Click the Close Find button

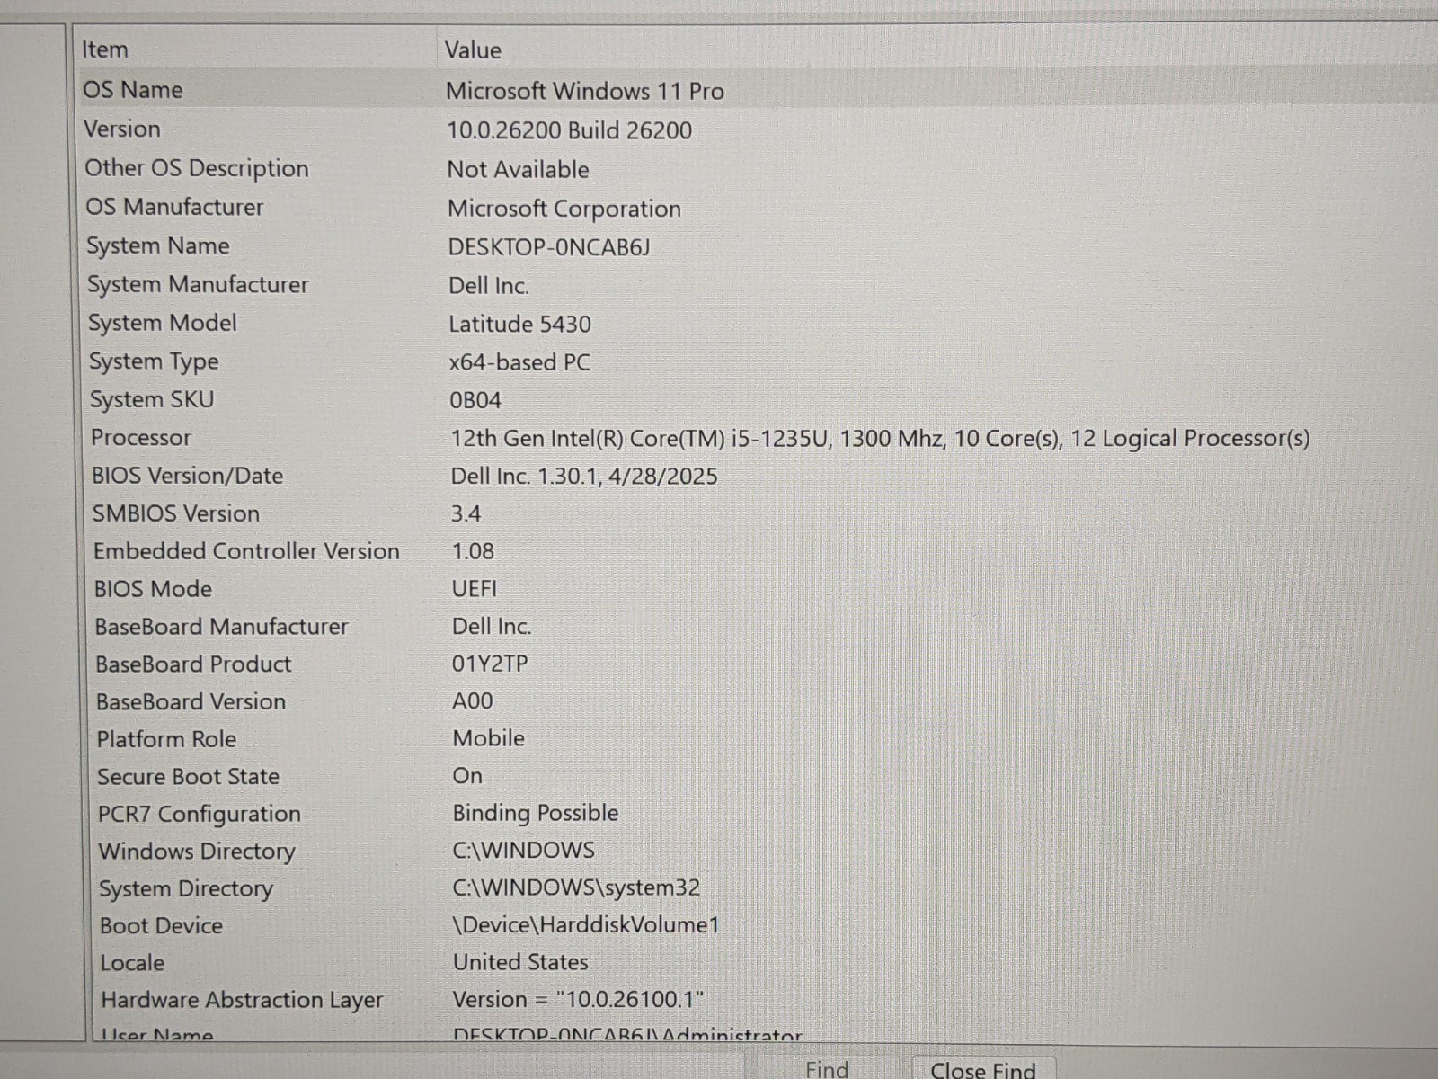[983, 1069]
